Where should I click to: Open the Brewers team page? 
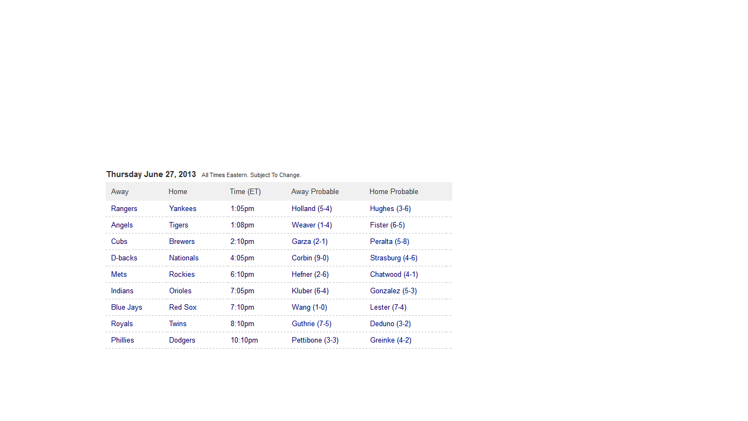(x=182, y=242)
